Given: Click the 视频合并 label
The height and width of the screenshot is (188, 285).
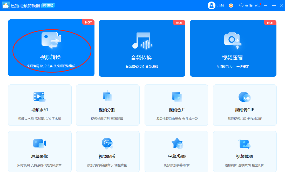Looking at the screenshot, I should click(177, 110).
